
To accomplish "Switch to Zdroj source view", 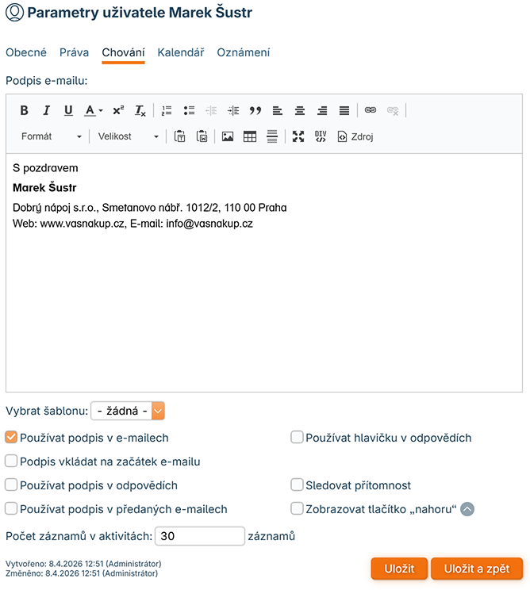I will pyautogui.click(x=355, y=136).
